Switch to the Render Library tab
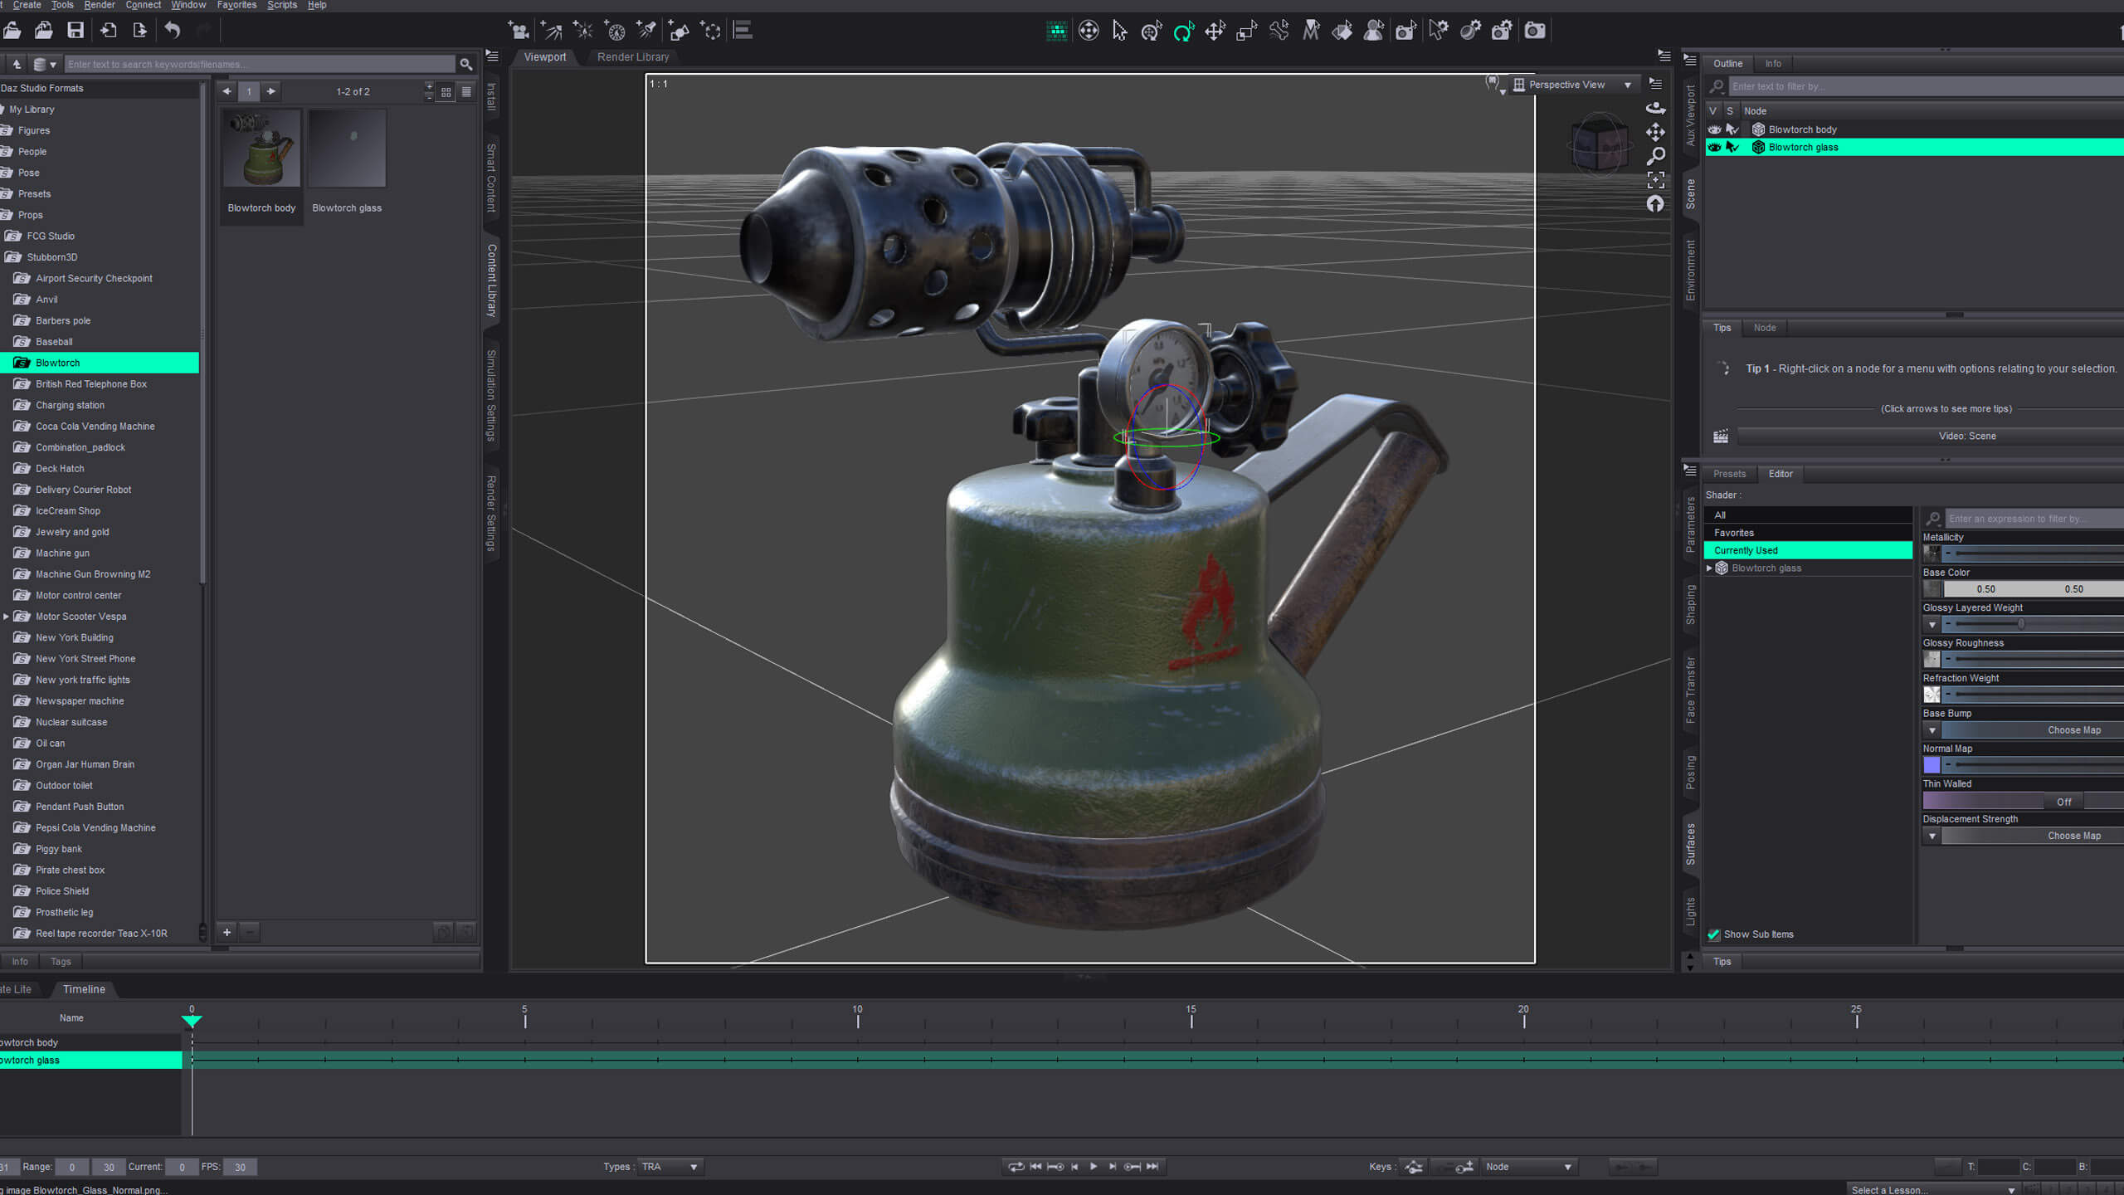 tap(633, 57)
